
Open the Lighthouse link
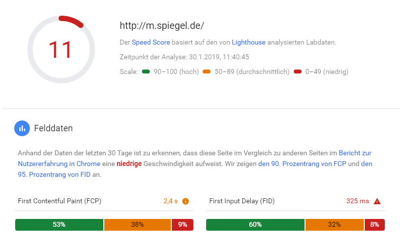click(x=248, y=43)
